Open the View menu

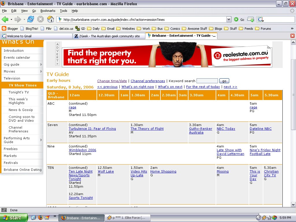24,11
